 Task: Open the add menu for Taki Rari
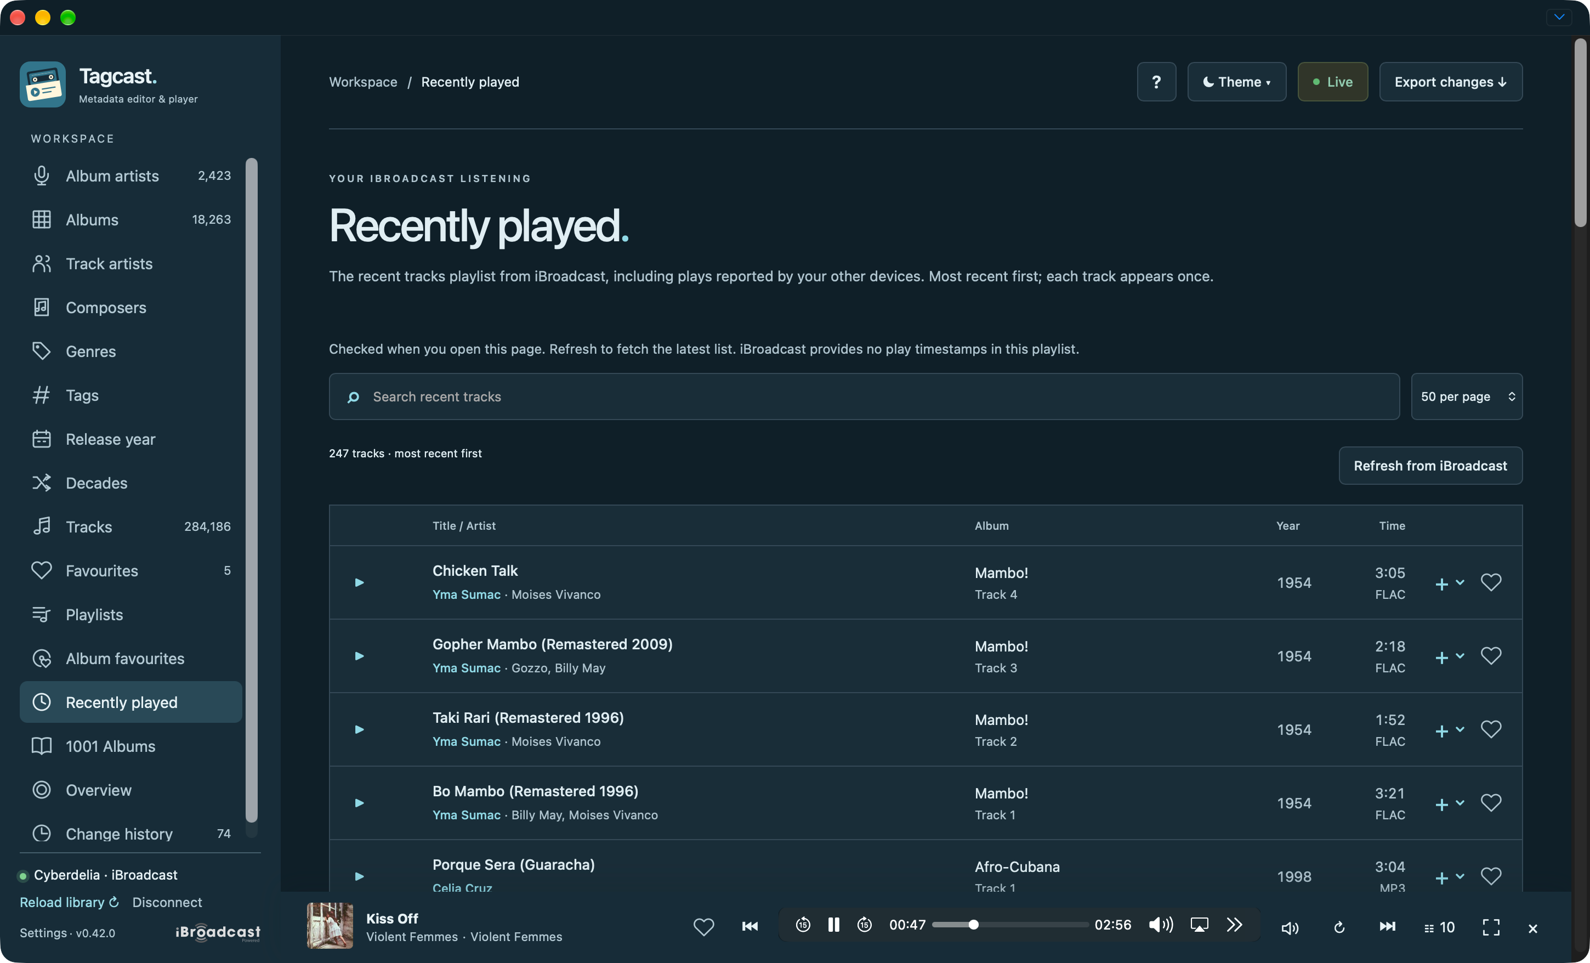pos(1449,730)
